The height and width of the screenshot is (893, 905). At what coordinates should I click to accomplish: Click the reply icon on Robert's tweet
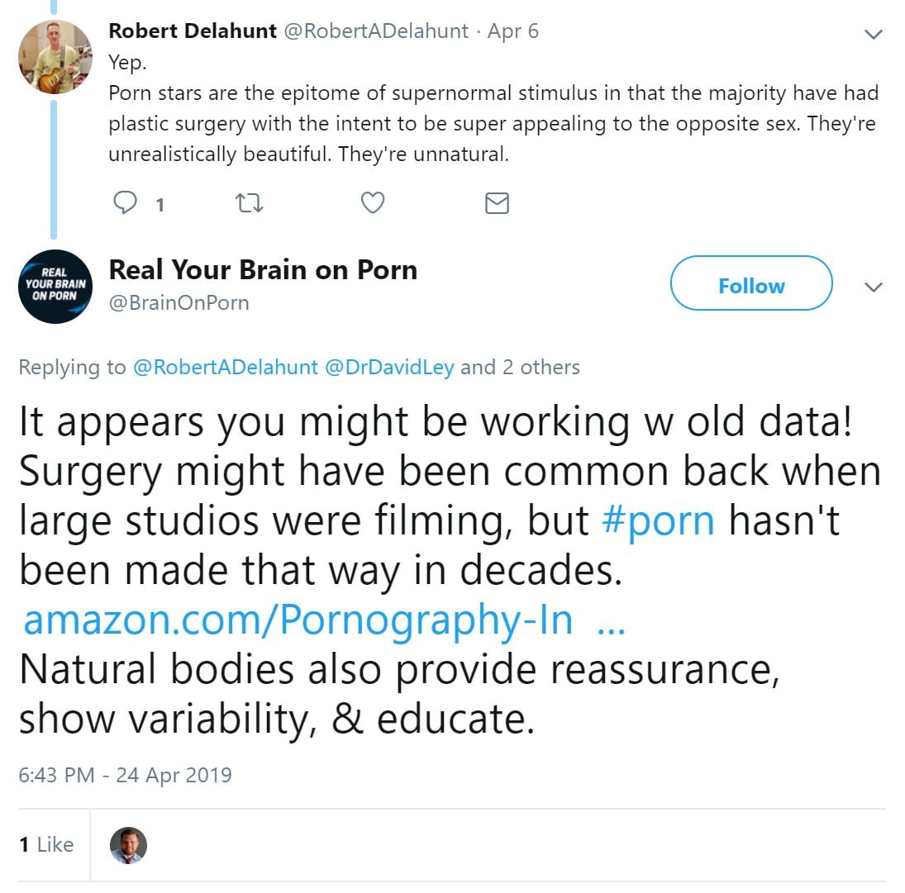tap(123, 202)
